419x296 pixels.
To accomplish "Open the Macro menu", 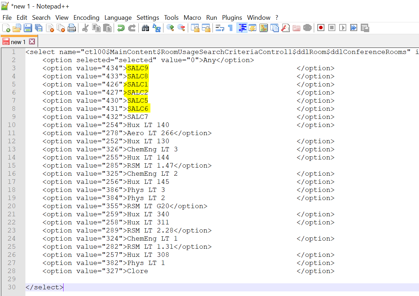I will coord(192,18).
